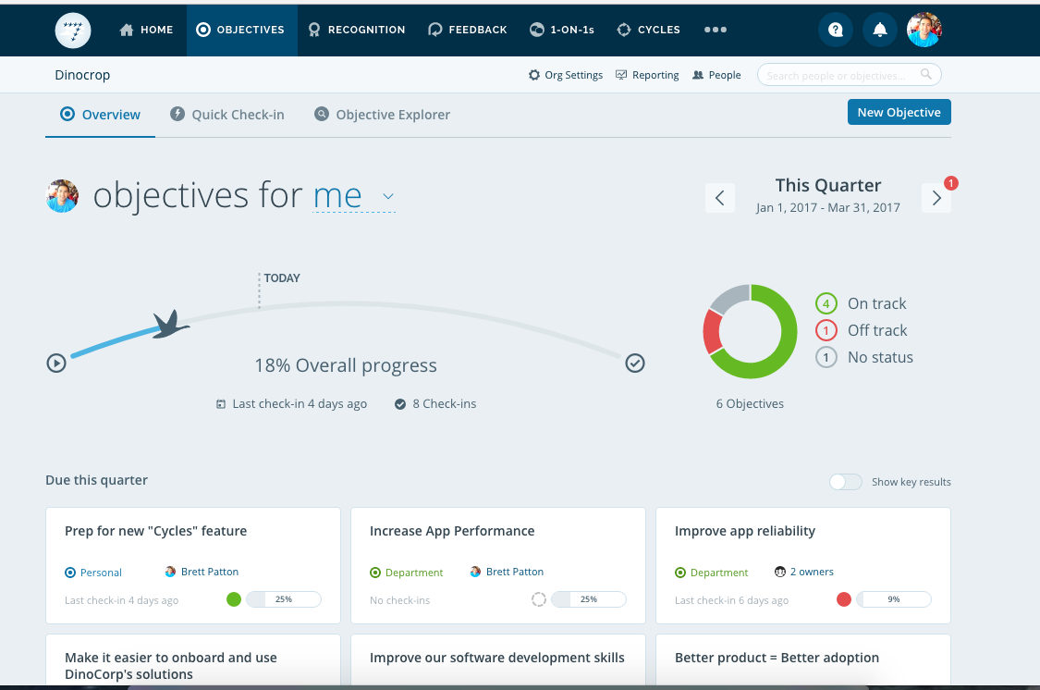Viewport: 1040px width, 690px height.
Task: Open Org Settings gear icon
Action: (534, 75)
